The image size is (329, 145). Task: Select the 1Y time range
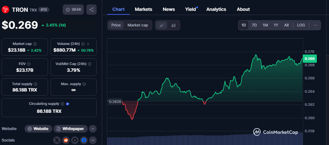tap(276, 25)
